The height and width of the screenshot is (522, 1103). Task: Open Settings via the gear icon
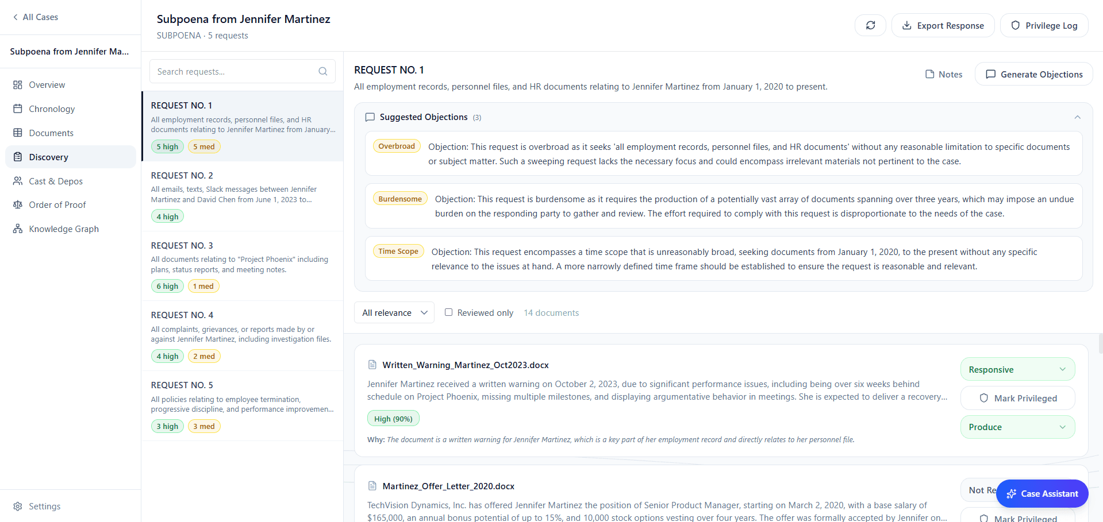click(x=17, y=506)
